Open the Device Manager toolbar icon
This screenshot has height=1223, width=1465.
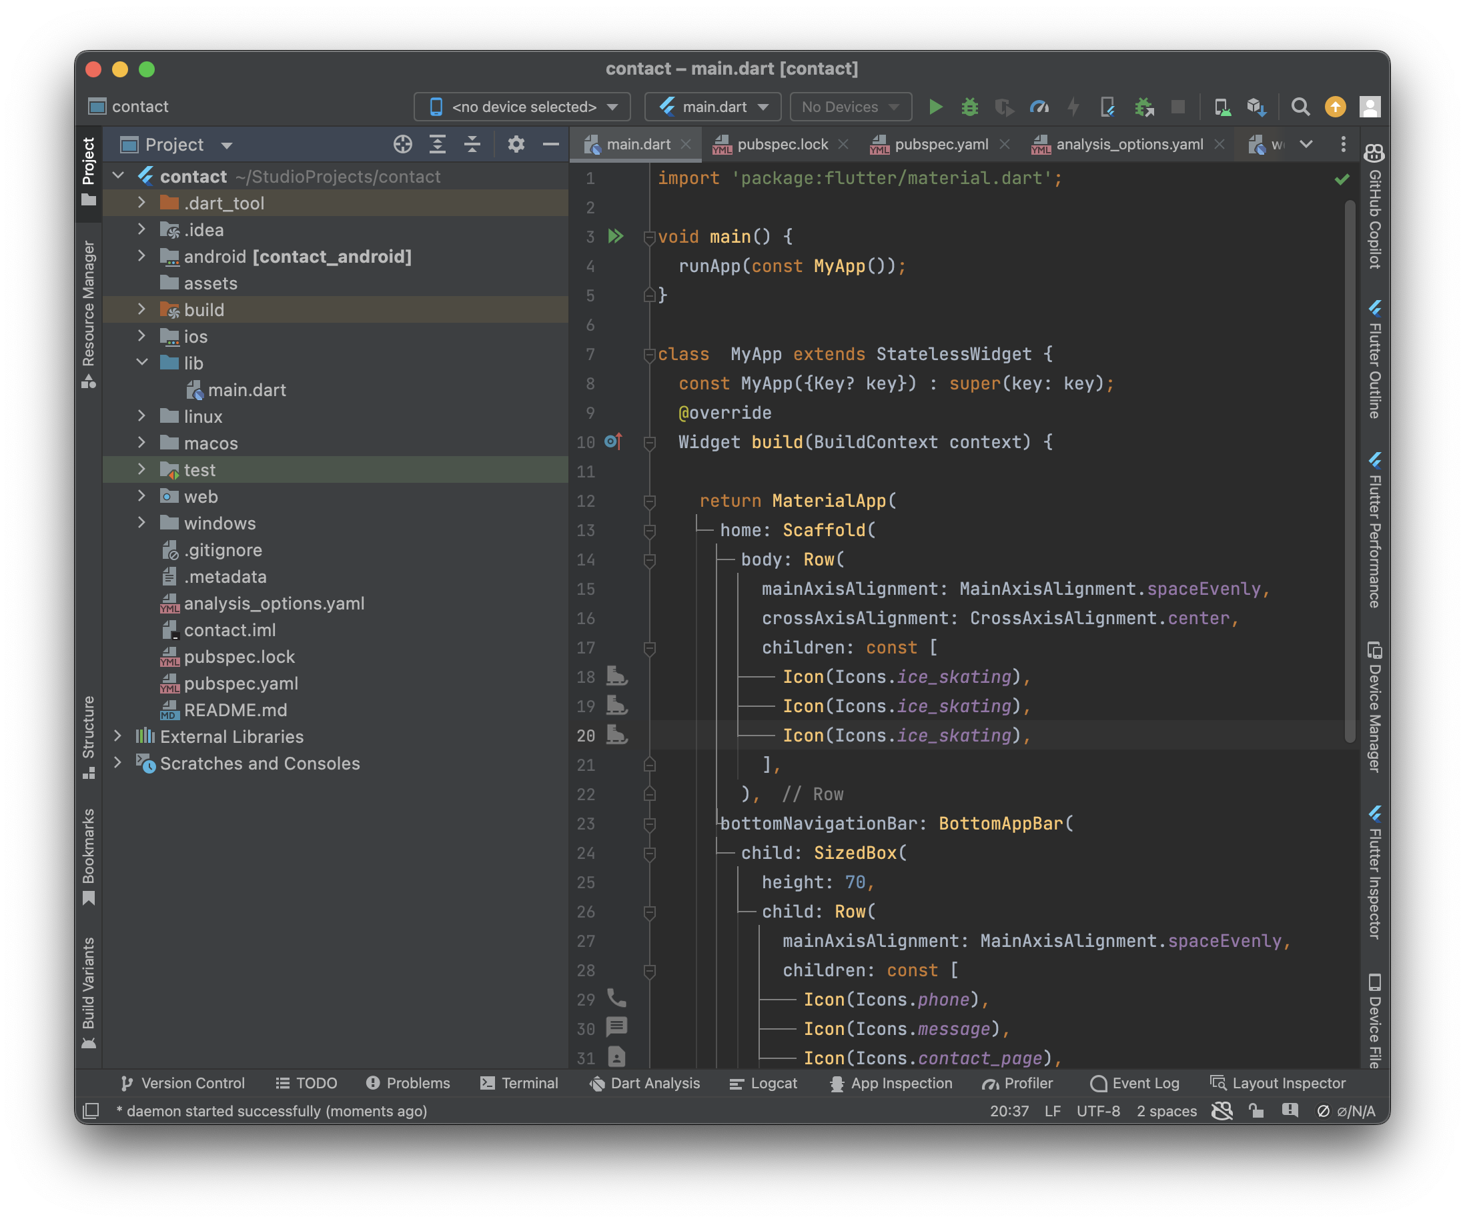pos(1222,107)
